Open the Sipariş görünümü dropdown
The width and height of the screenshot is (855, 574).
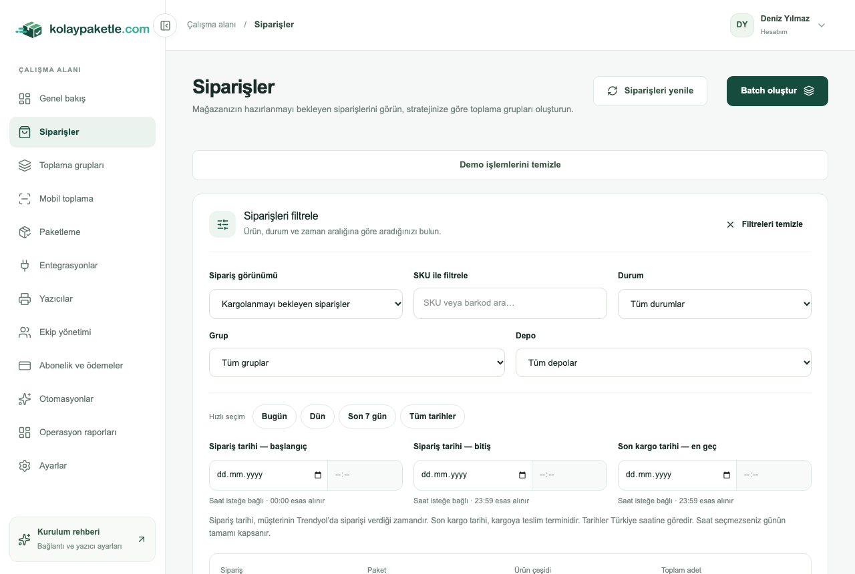[306, 304]
